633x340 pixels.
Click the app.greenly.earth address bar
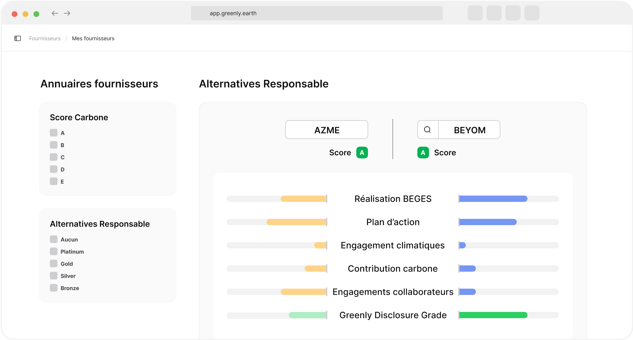[316, 13]
